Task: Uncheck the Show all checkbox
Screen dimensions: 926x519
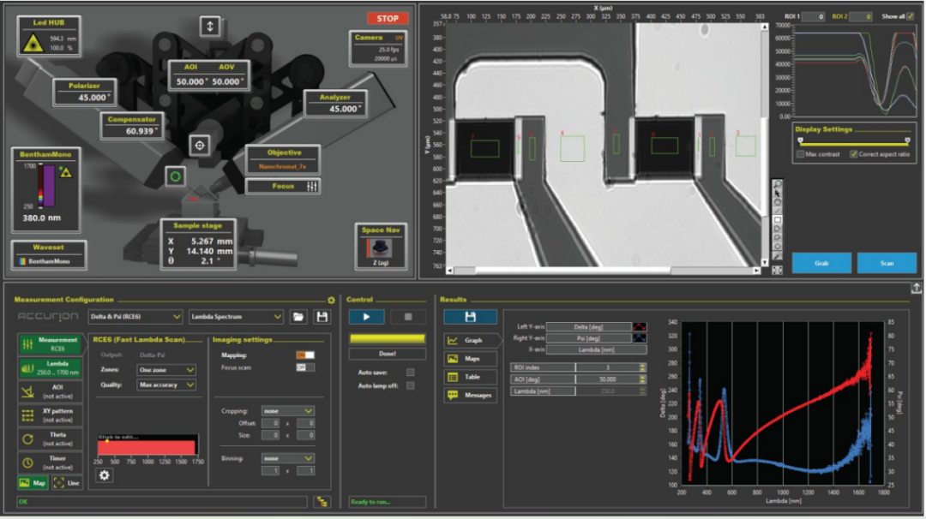Action: [x=910, y=16]
